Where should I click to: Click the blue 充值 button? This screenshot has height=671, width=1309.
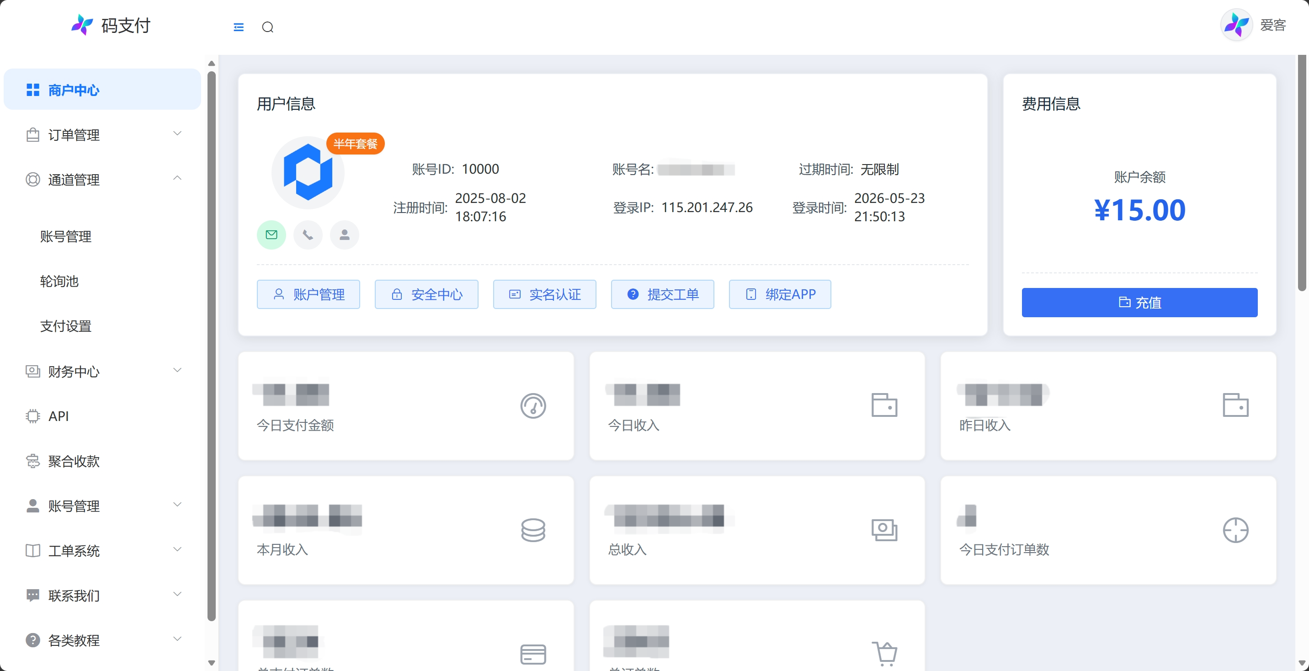coord(1140,303)
